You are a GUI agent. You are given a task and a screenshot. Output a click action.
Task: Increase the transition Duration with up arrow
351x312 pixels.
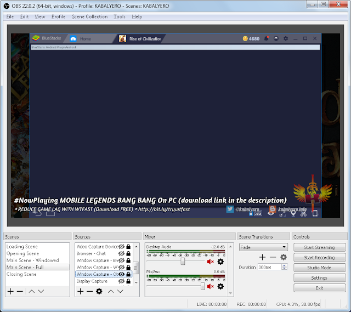coord(284,265)
